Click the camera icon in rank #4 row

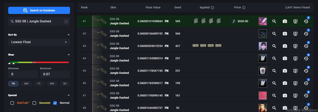pyautogui.click(x=285, y=58)
